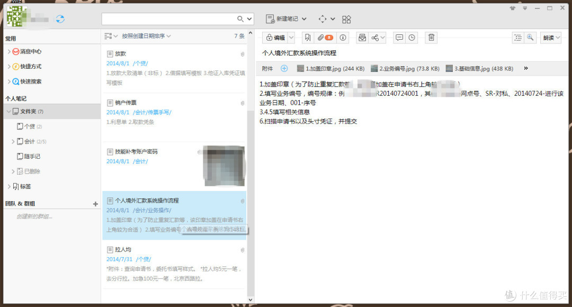
Task: Click the 编辑 edit lock button
Action: (275, 38)
